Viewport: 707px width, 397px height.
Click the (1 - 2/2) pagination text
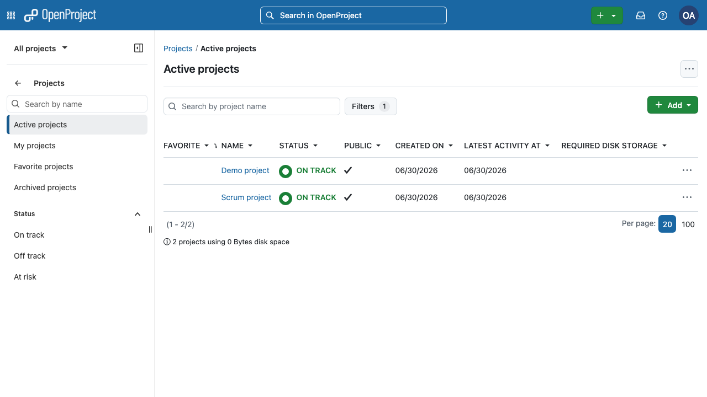pos(181,224)
